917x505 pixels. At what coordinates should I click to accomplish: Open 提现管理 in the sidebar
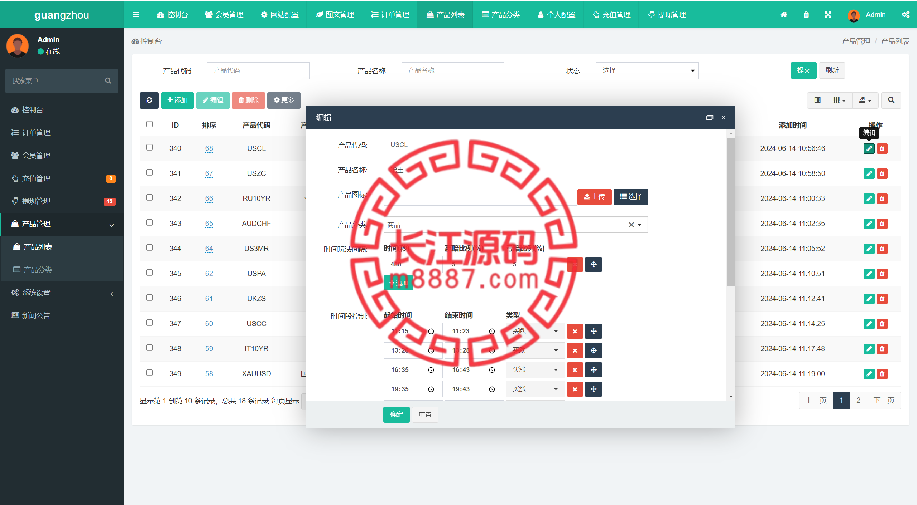[62, 201]
